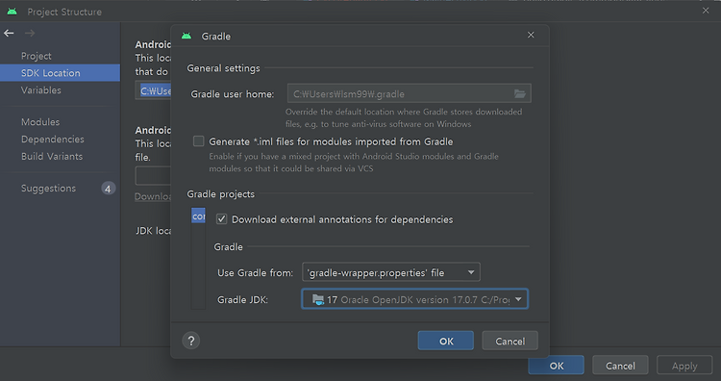Click the Suggestions count badge showing 4
Image resolution: width=721 pixels, height=381 pixels.
click(x=108, y=189)
